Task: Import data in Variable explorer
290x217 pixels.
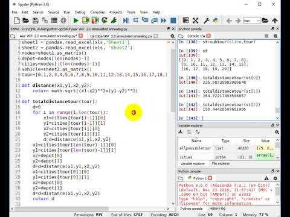Action: [181, 132]
